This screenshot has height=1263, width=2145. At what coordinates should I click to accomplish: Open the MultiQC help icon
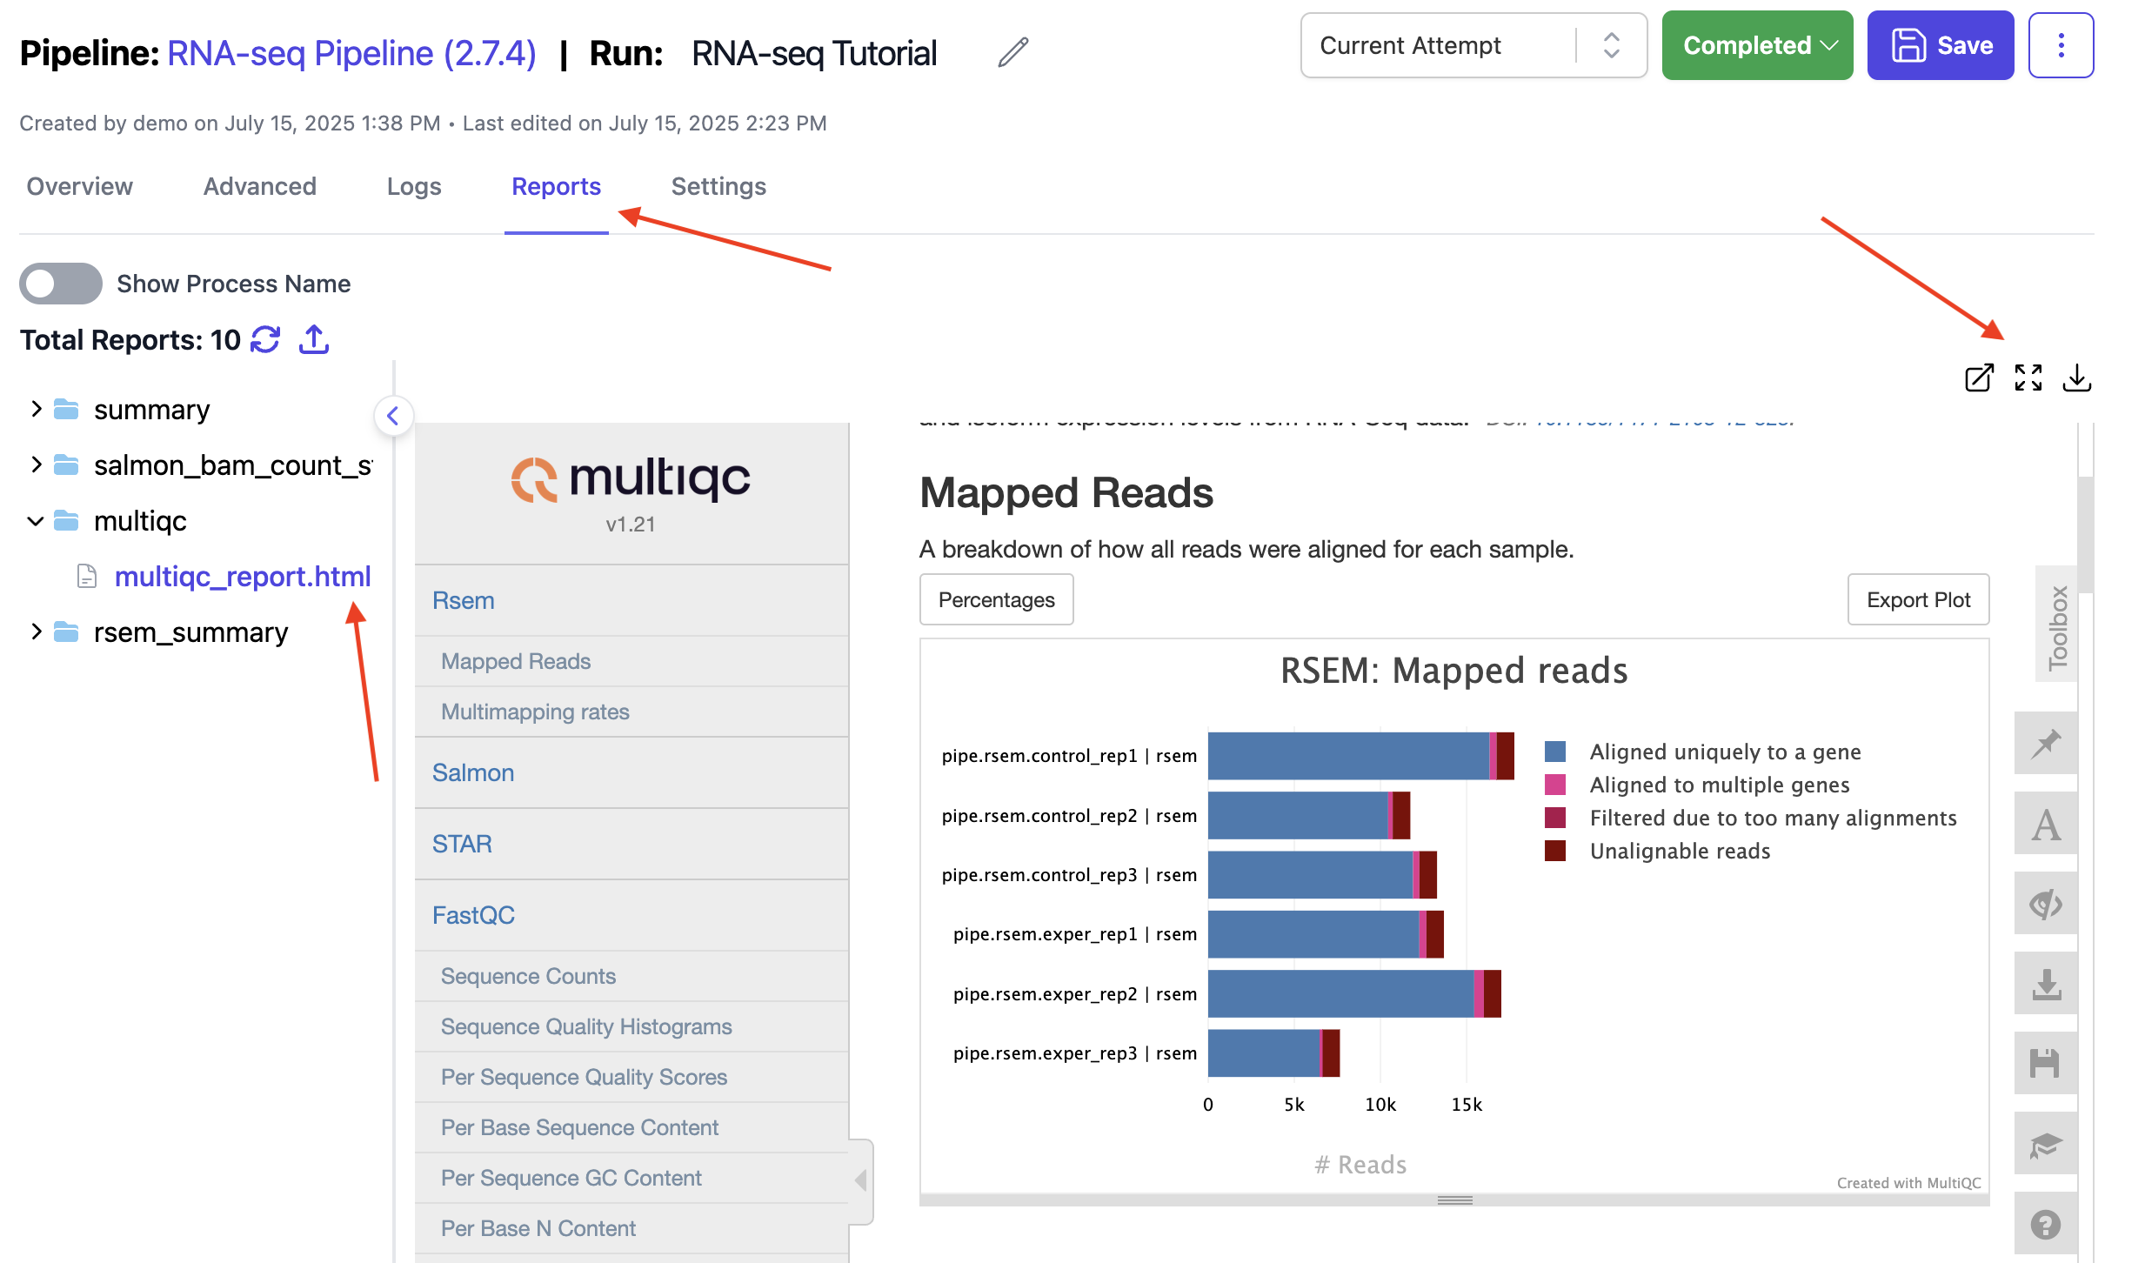pos(2044,1224)
